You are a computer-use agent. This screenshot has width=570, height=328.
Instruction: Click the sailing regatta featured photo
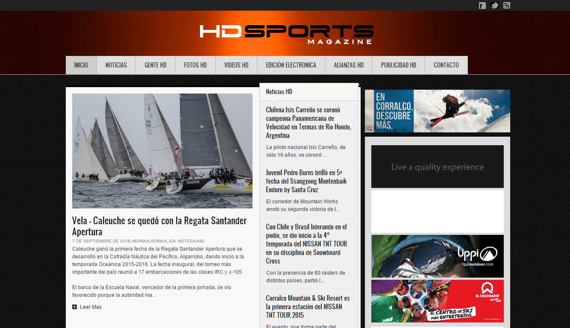[x=162, y=151]
